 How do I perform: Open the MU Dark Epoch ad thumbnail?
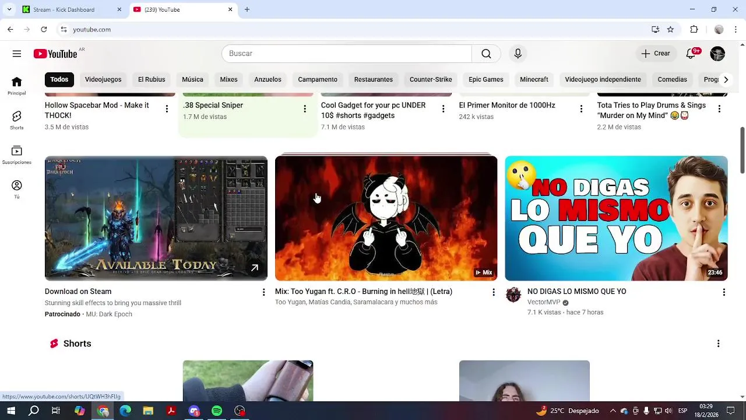point(156,218)
